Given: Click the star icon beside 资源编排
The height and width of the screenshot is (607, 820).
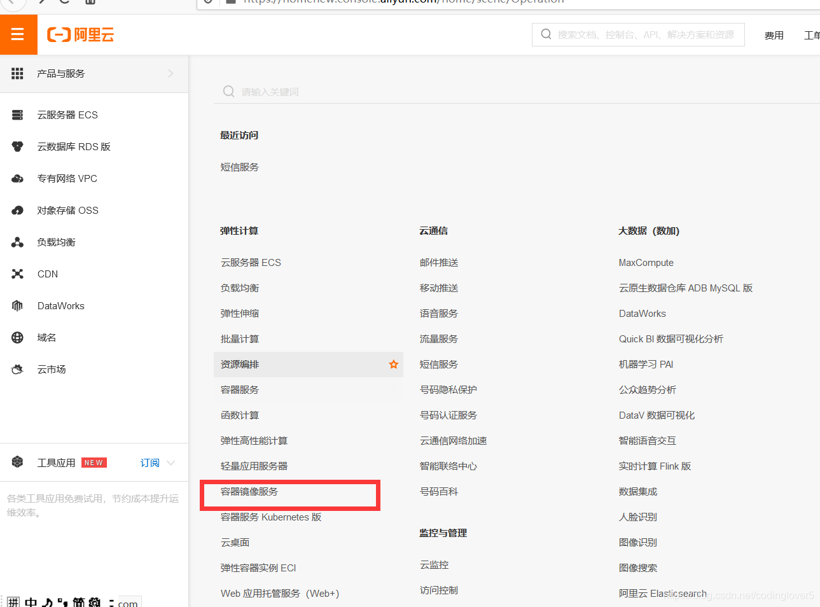Looking at the screenshot, I should [x=394, y=365].
